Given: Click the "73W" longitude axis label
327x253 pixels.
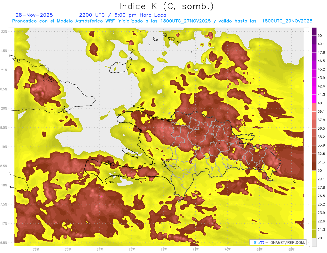Looking at the screenshot, I should 132,249.
